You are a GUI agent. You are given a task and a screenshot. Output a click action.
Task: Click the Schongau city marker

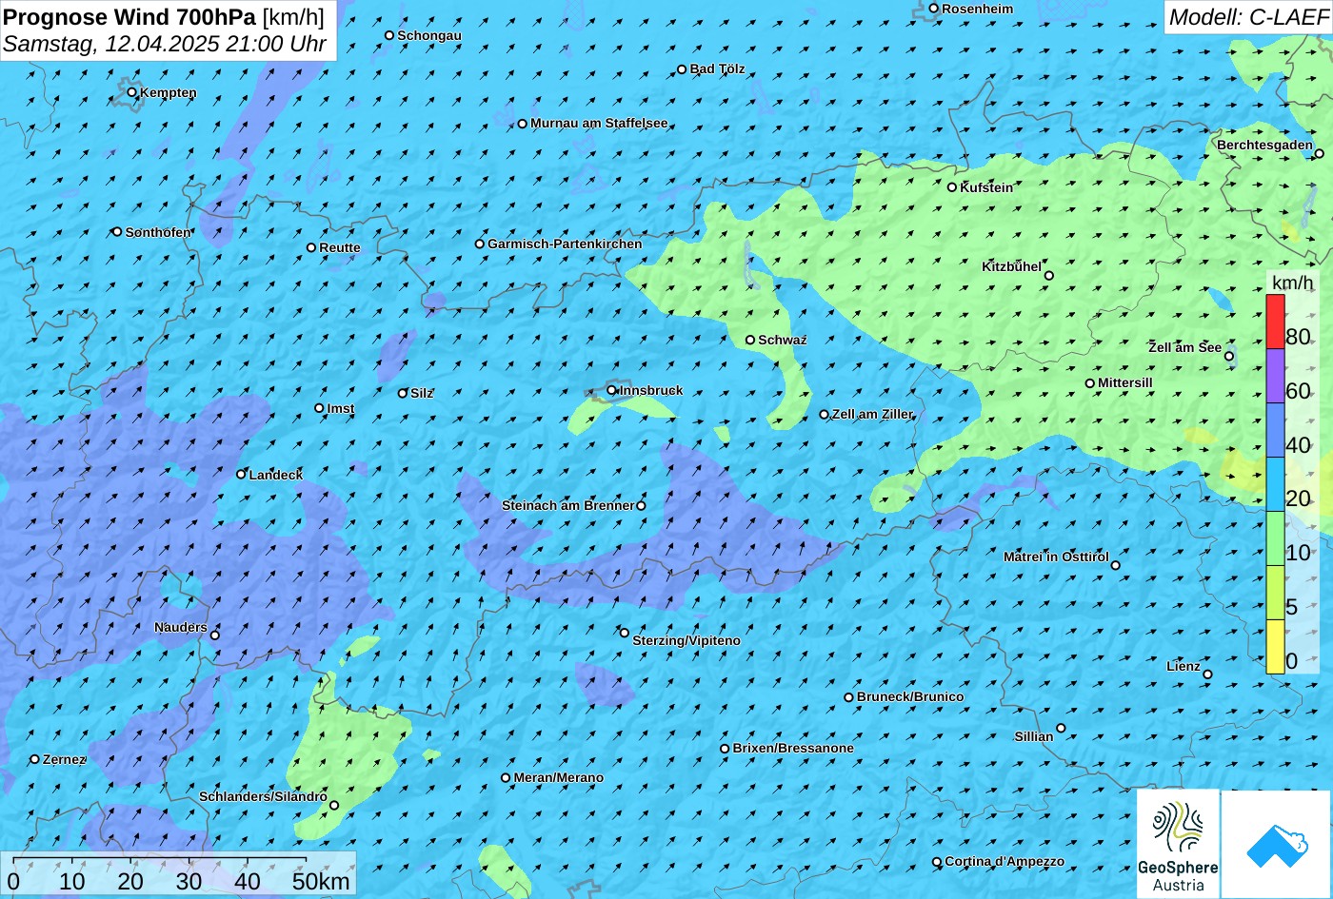389,35
